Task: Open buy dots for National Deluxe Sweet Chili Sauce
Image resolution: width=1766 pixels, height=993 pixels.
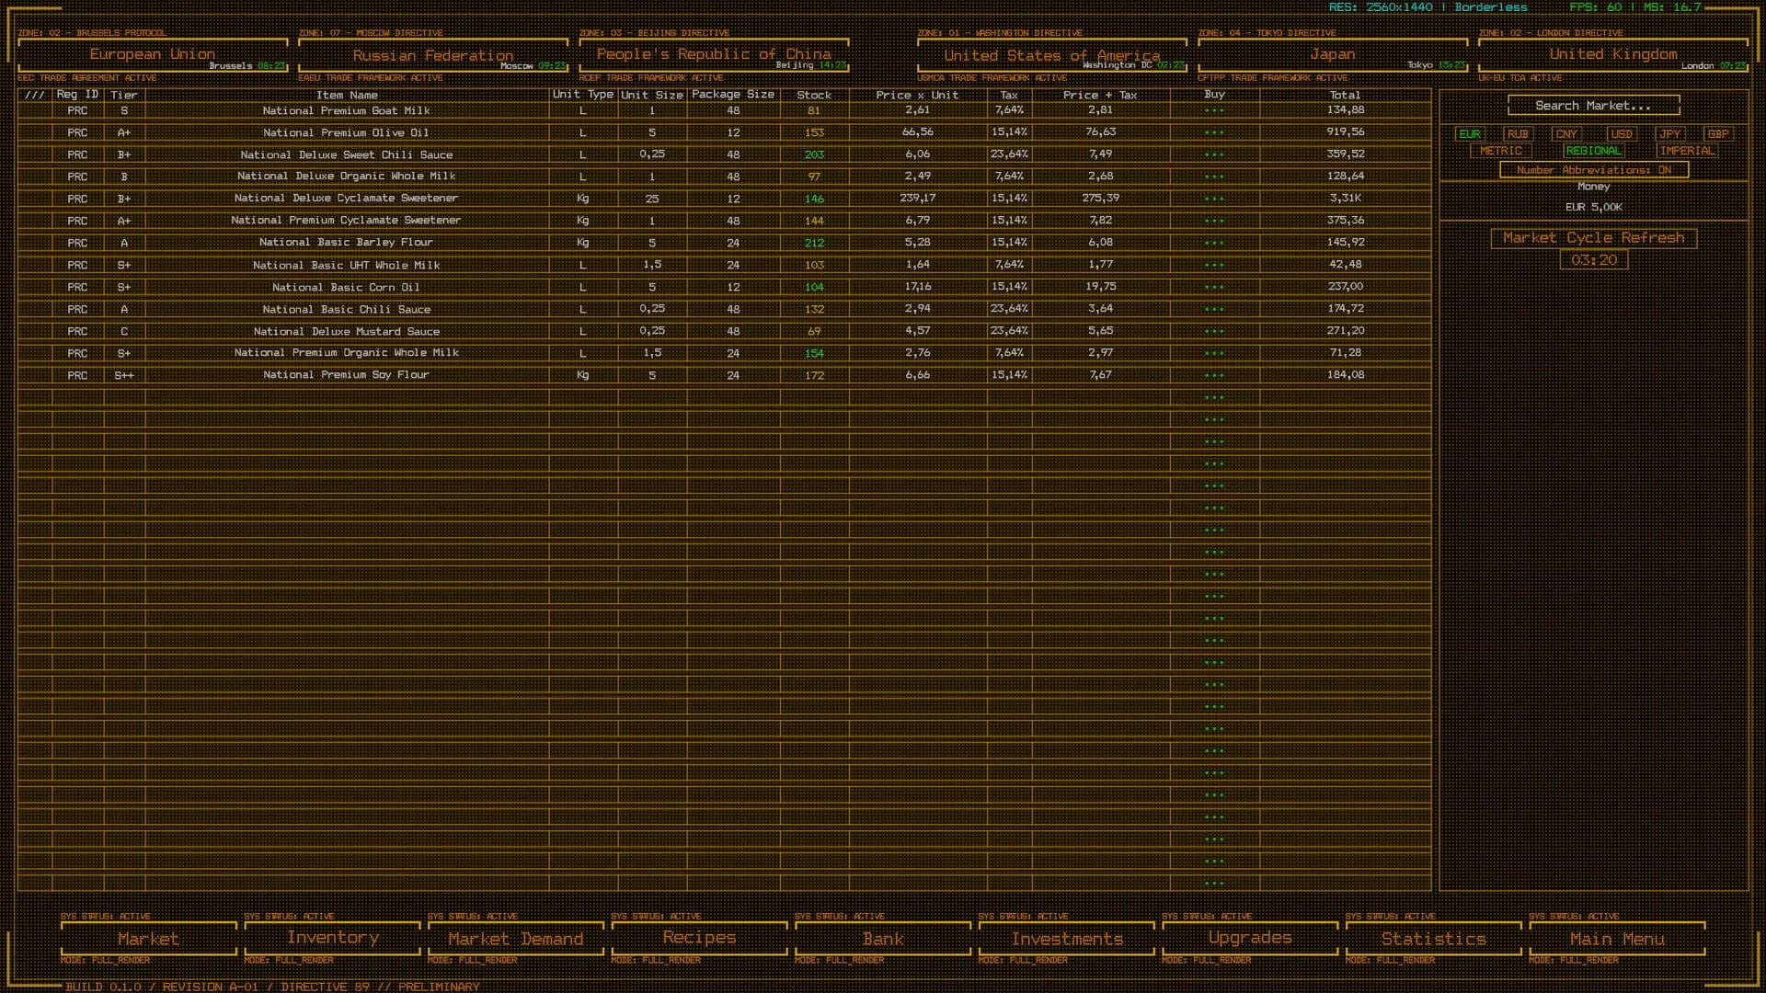Action: point(1214,154)
